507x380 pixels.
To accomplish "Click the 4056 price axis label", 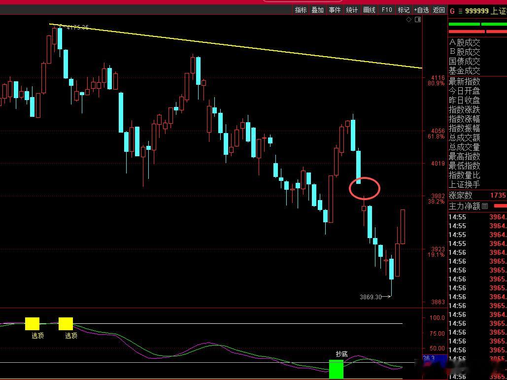I will click(x=438, y=131).
